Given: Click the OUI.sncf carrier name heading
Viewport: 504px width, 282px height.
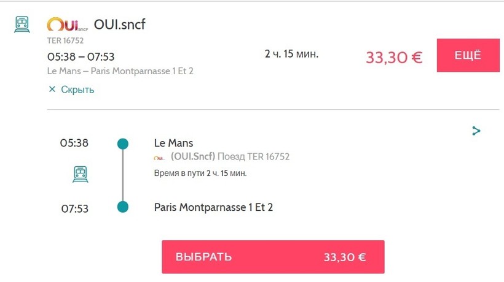Looking at the screenshot, I should [119, 25].
